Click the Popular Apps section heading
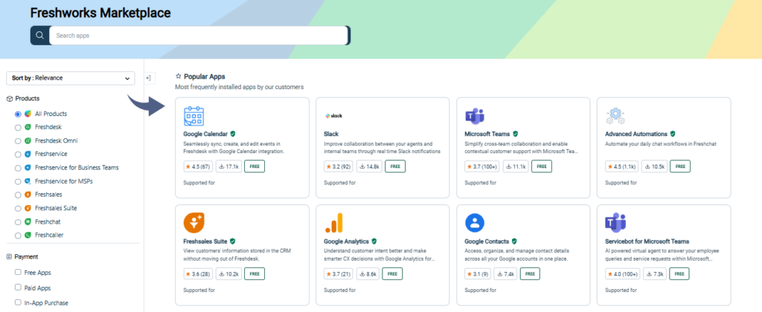The height and width of the screenshot is (312, 762). click(x=205, y=77)
